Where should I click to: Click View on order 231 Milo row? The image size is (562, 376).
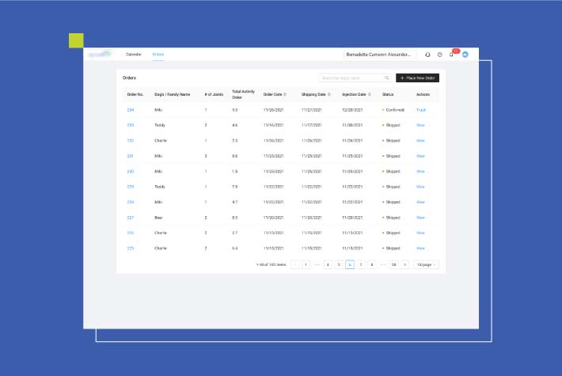pyautogui.click(x=420, y=156)
